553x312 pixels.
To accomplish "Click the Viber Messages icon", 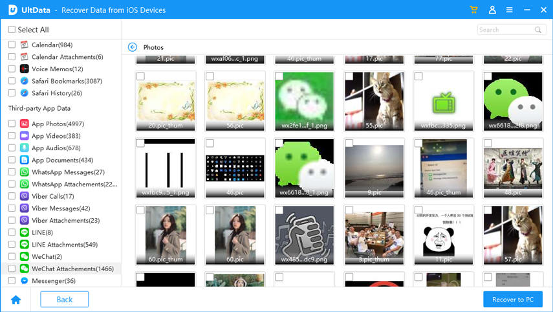I will click(x=24, y=208).
